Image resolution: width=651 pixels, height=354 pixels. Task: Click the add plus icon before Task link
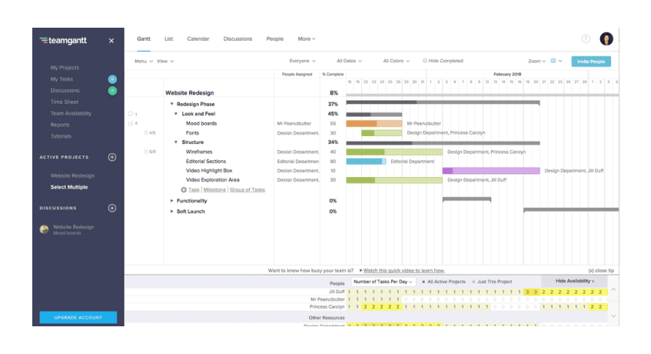[184, 189]
